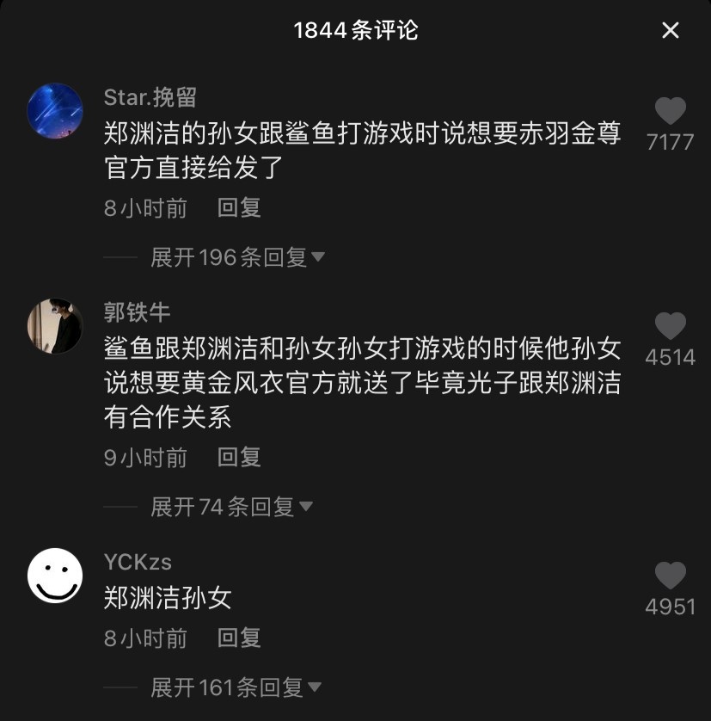Select the comment text 郑渊洁孙女
Viewport: 711px width, 721px height.
pyautogui.click(x=168, y=598)
